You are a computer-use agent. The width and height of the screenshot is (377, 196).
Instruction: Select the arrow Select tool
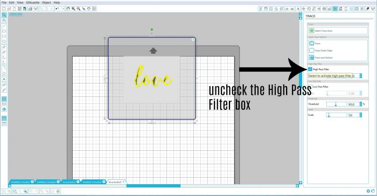coord(4,15)
